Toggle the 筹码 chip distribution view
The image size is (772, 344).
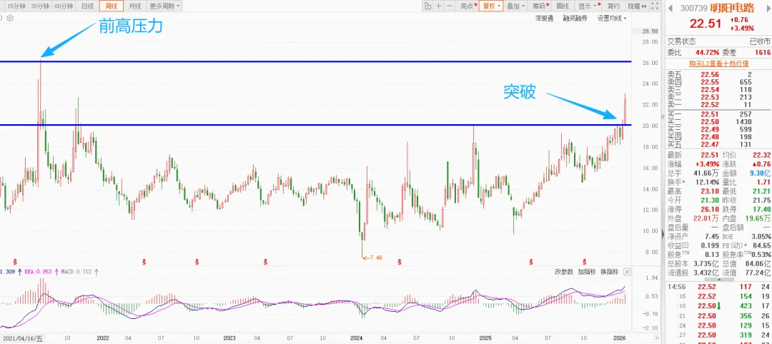pos(540,6)
